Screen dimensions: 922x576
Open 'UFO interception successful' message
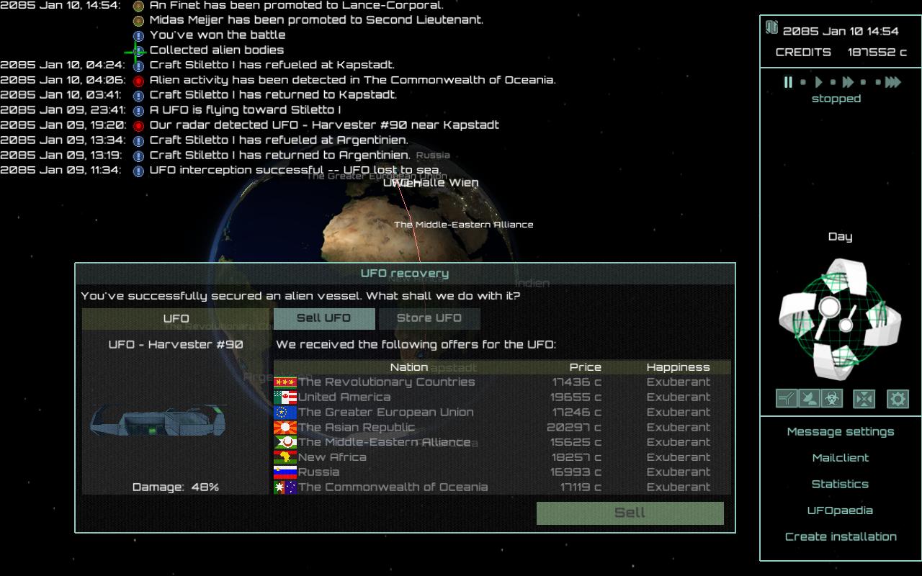click(x=295, y=171)
